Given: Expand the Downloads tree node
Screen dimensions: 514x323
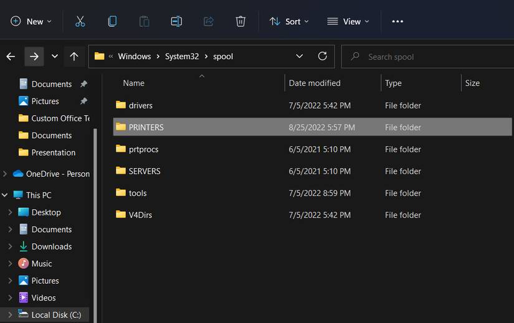Looking at the screenshot, I should [x=10, y=246].
